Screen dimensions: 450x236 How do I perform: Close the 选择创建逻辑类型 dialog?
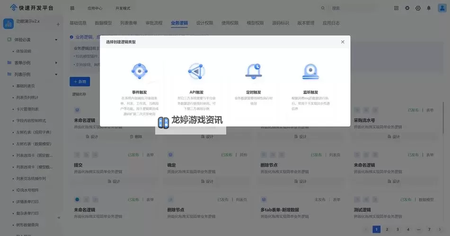[343, 42]
